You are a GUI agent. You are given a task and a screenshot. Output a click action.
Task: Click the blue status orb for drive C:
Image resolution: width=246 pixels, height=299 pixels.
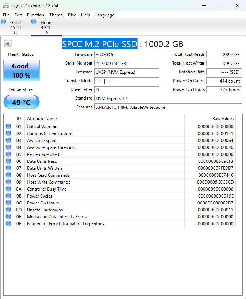pyautogui.click(x=3, y=22)
